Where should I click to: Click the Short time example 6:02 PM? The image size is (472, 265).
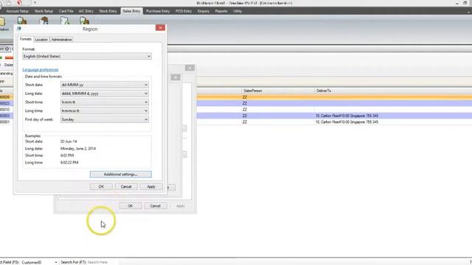coord(67,155)
